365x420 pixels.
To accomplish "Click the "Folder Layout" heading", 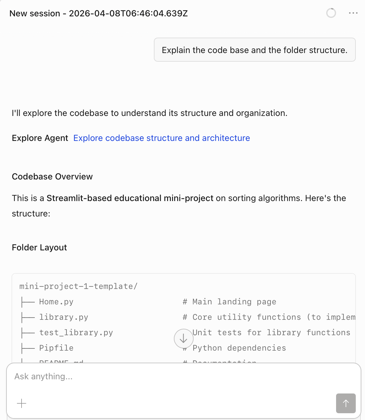I will (39, 248).
